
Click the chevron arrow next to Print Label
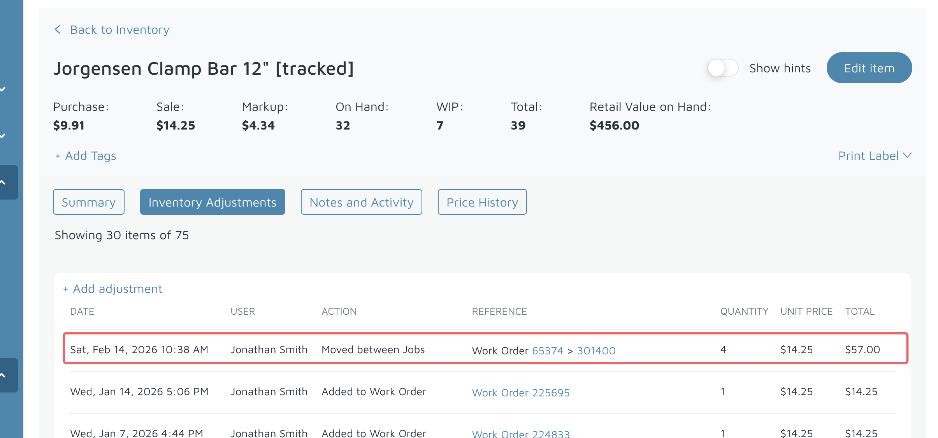tap(908, 156)
